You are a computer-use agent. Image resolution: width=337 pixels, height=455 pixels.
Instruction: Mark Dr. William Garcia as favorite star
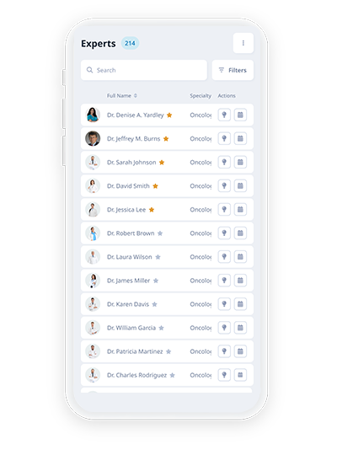point(162,328)
